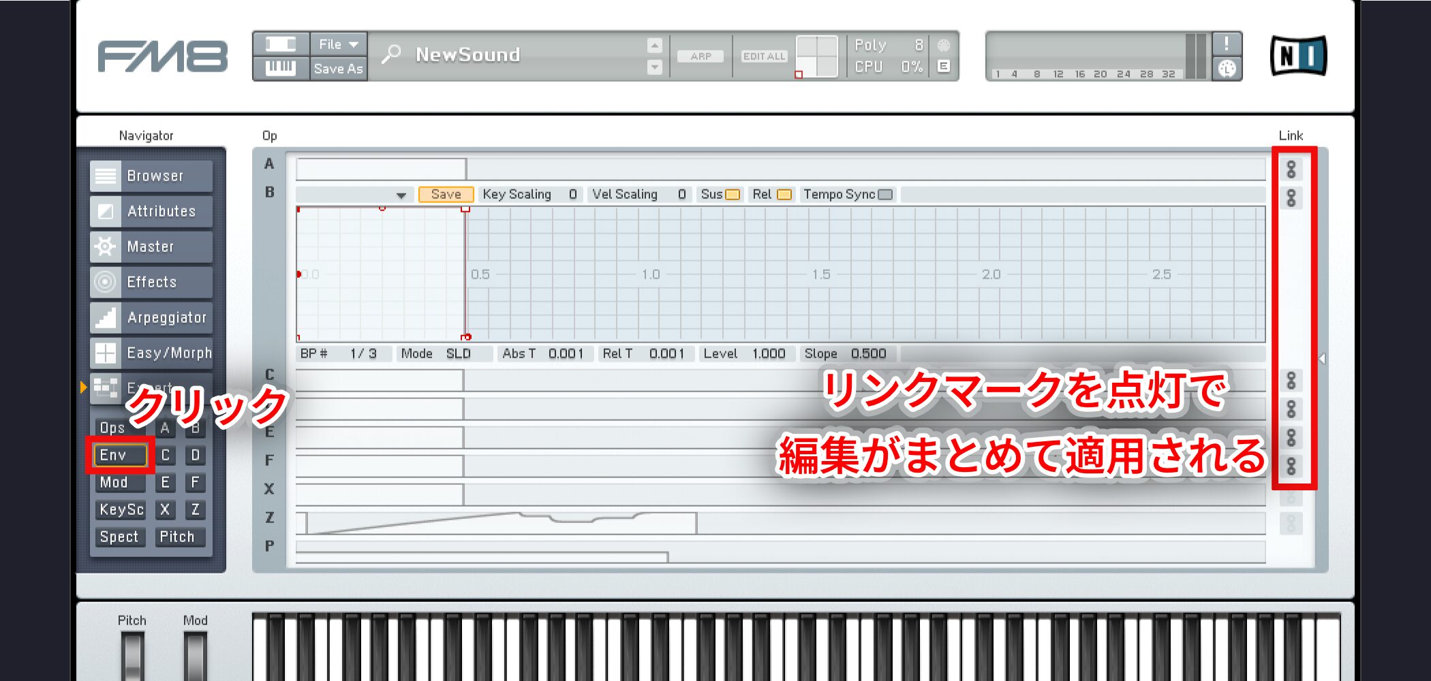Screen dimensions: 1431x681
Task: Click the Save As button
Action: click(x=338, y=68)
